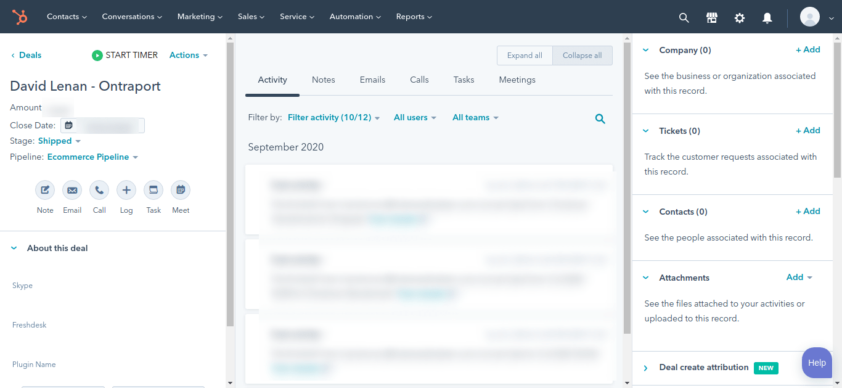Viewport: 842px width, 388px height.
Task: Open the App Marketplace icon
Action: (711, 18)
